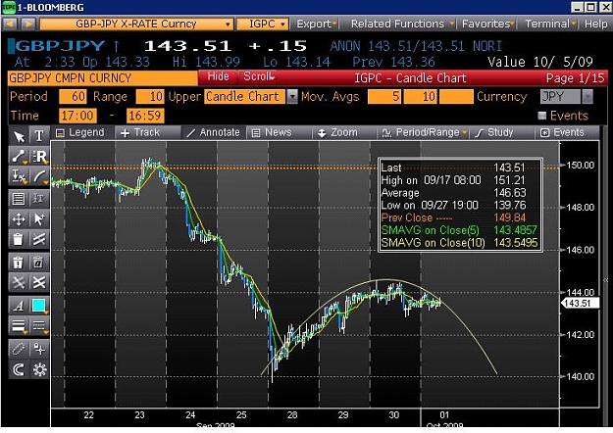Viewport: 613px width, 433px height.
Task: Click the struck parallel lines icon beside trash
Action: click(x=39, y=239)
